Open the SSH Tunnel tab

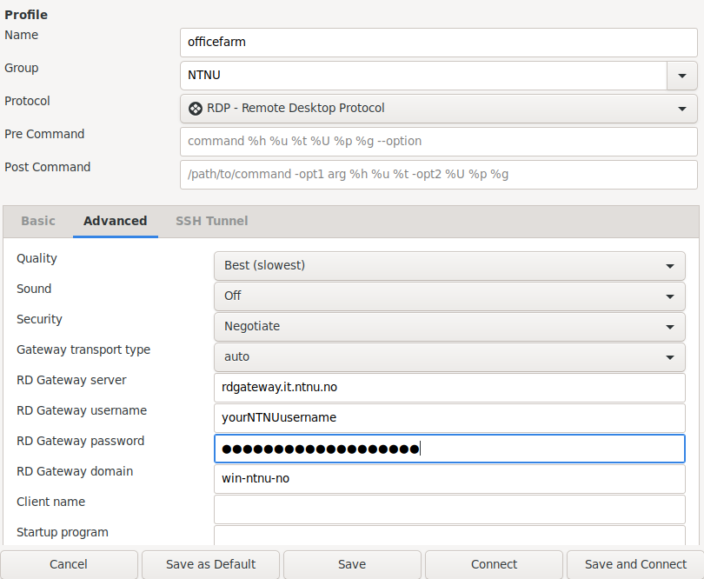[x=211, y=221]
